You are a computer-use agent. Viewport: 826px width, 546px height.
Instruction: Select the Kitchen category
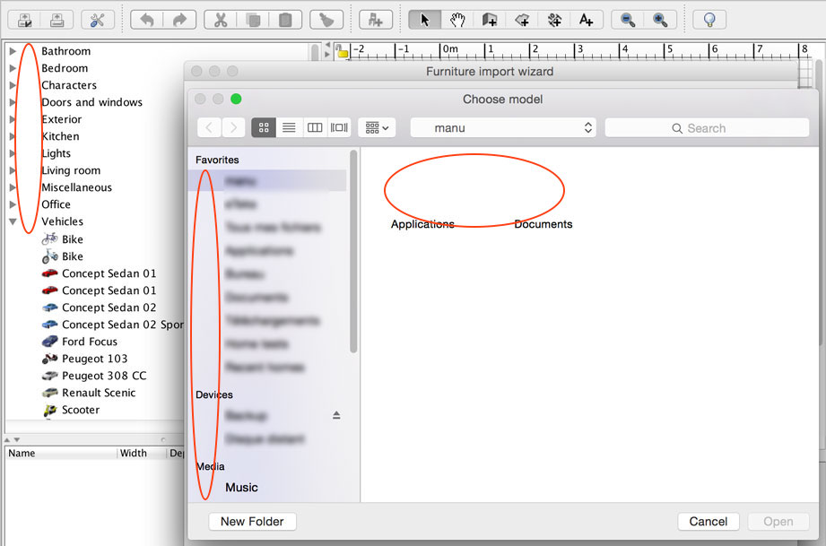pyautogui.click(x=61, y=136)
